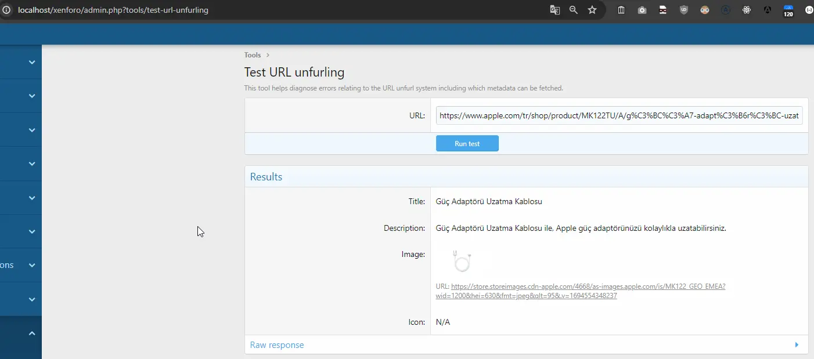Expand the Raw response section

pyautogui.click(x=277, y=345)
